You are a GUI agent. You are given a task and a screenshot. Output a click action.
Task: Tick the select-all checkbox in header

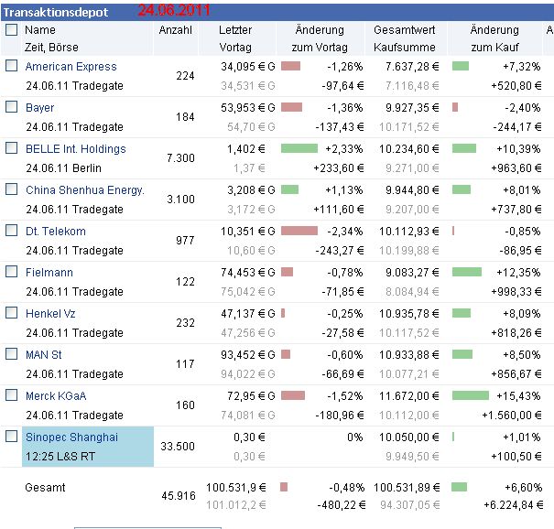coord(11,29)
